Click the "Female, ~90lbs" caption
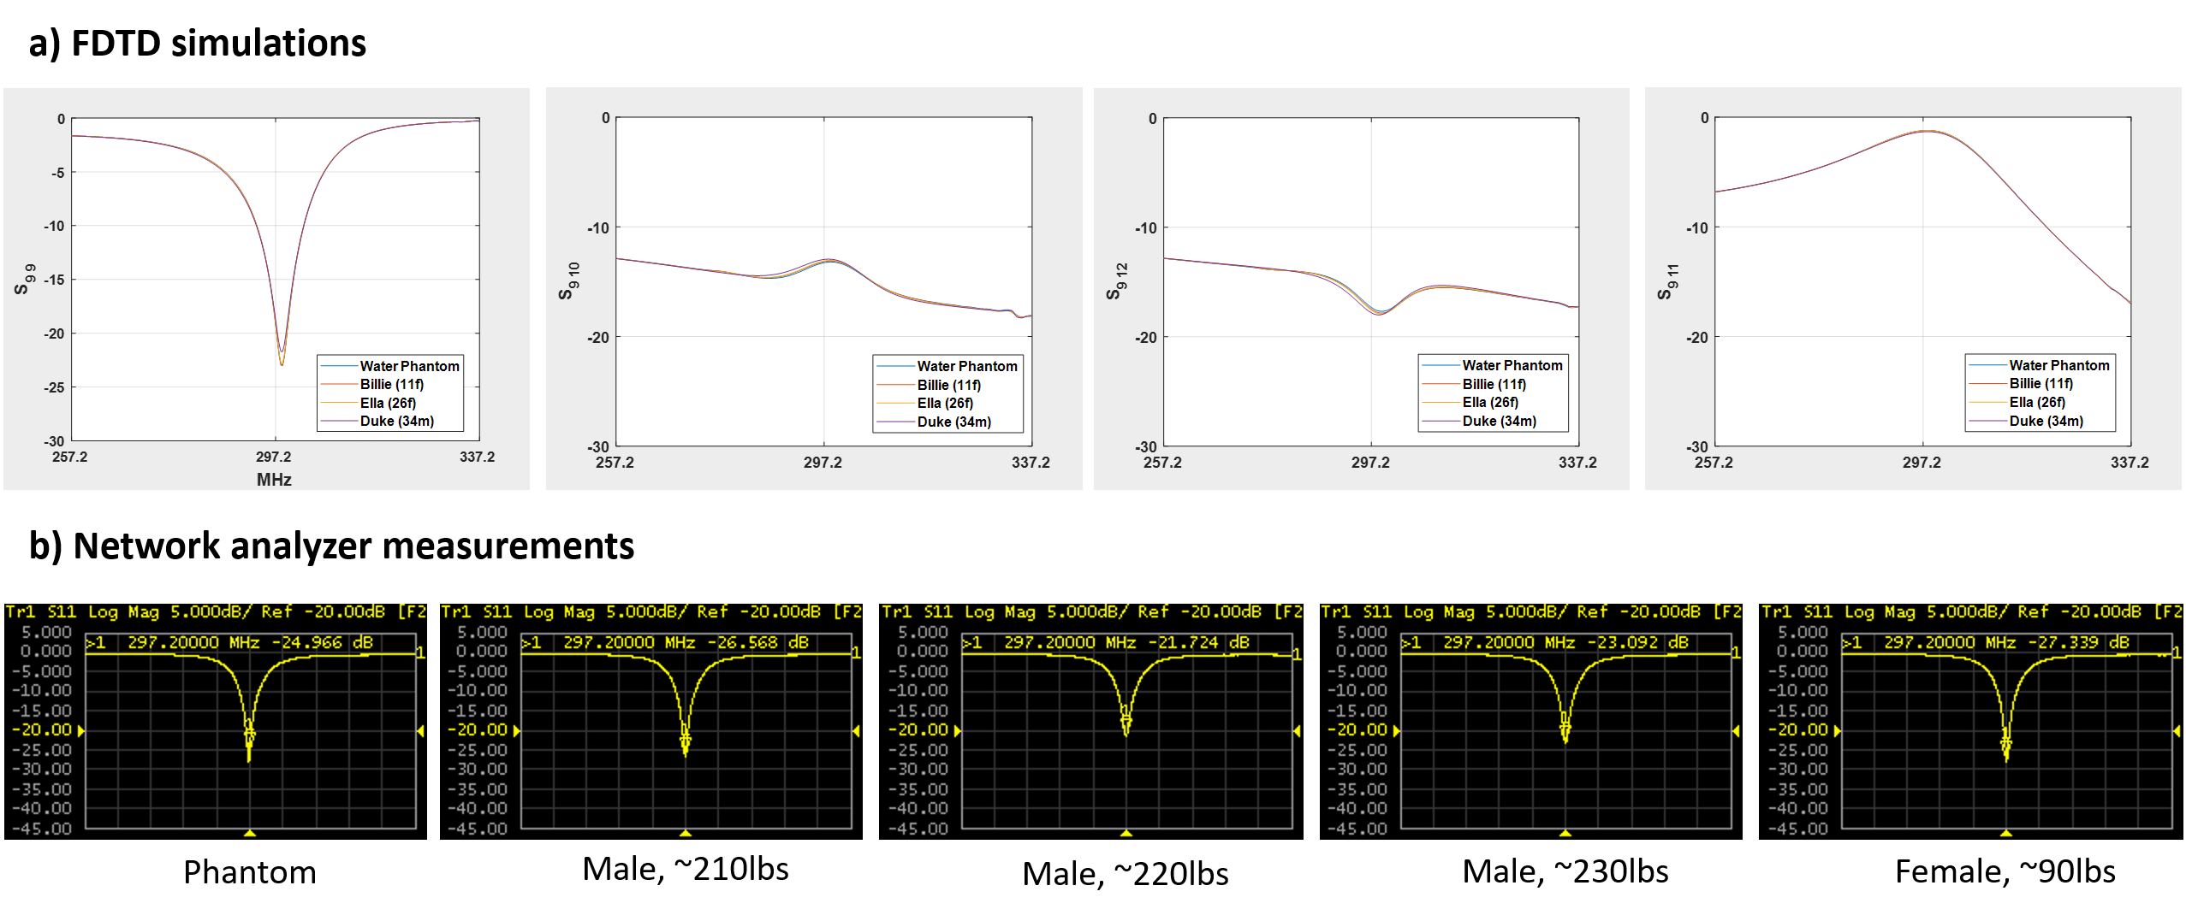The width and height of the screenshot is (2186, 915). [x=2005, y=871]
